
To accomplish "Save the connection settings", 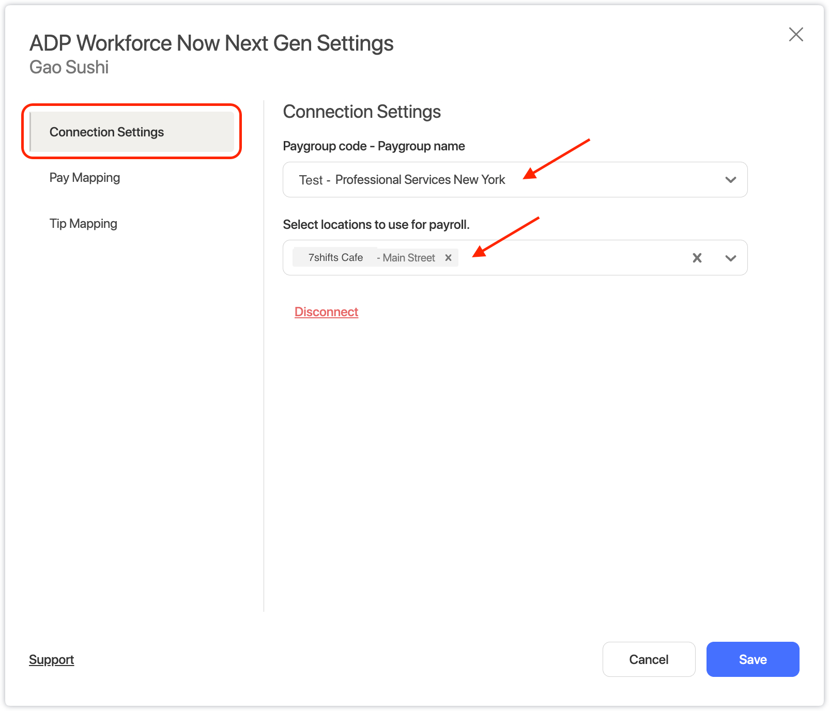I will (753, 659).
